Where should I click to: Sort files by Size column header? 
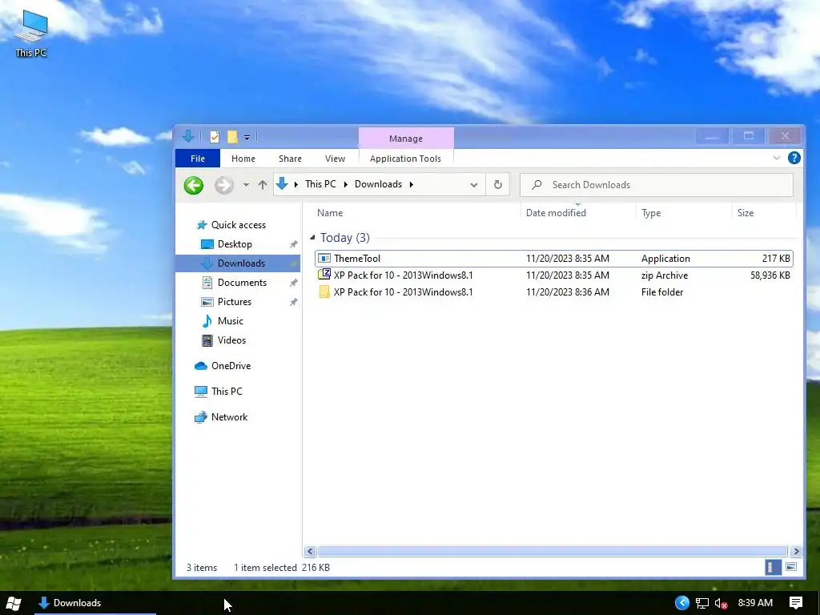[746, 213]
